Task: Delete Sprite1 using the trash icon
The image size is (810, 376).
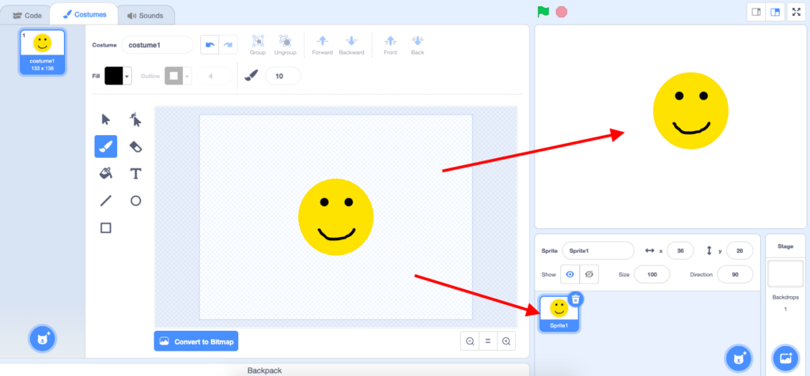Action: (x=576, y=299)
